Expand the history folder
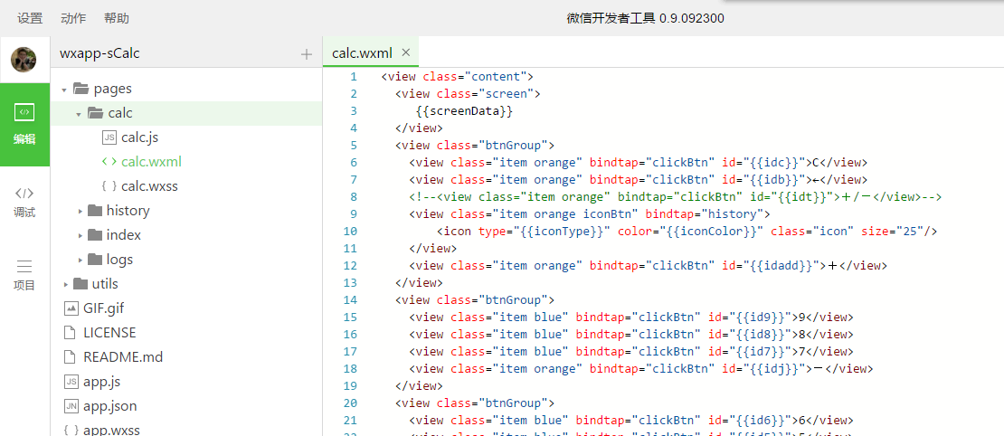The image size is (1004, 436). 80,211
